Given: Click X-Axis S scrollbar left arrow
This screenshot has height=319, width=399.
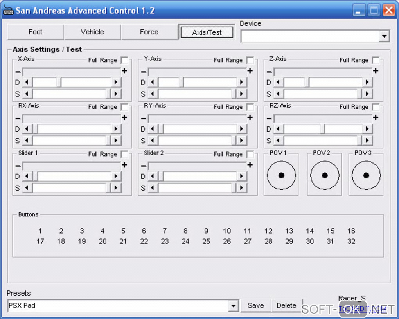Looking at the screenshot, I should 27,94.
